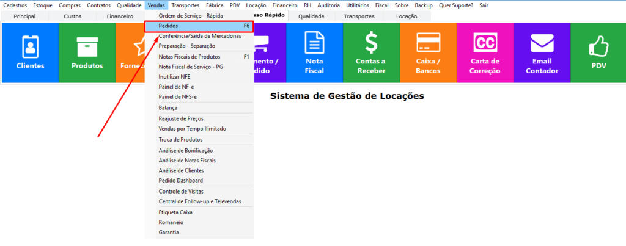Viewport: 626px width, 246px height.
Task: Choose Romaneio in the dropdown list
Action: click(171, 222)
